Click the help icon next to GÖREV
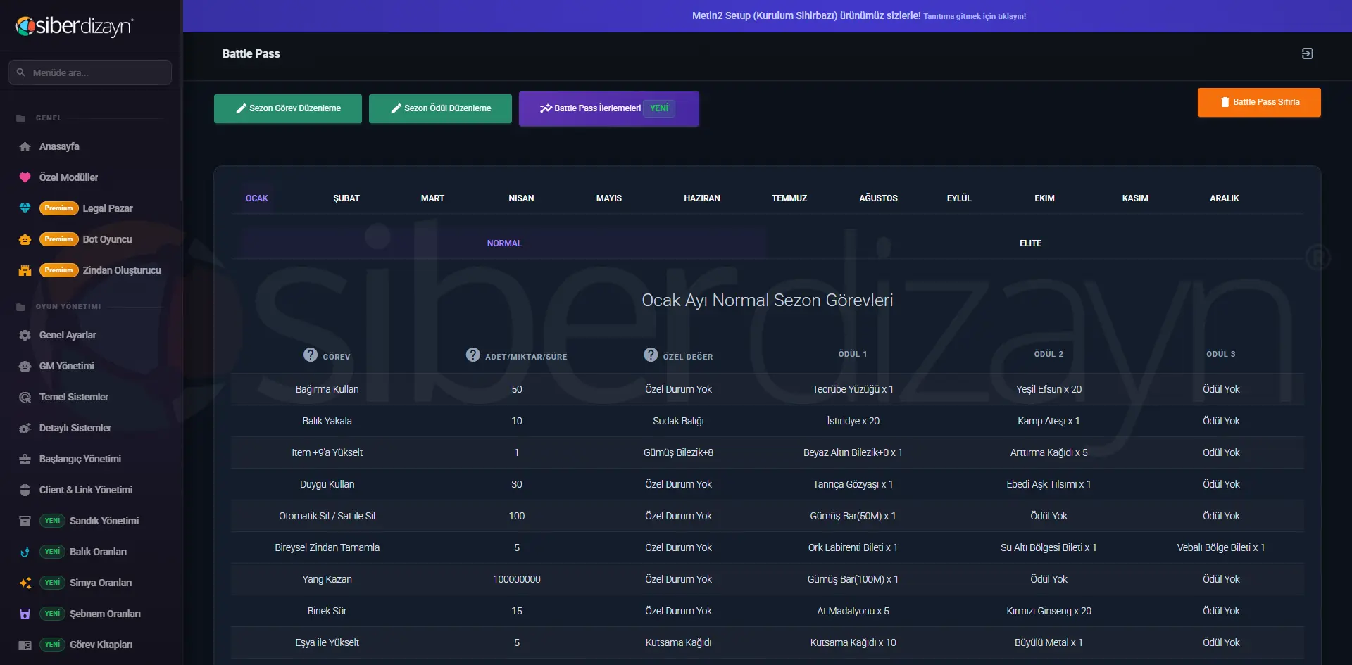The height and width of the screenshot is (665, 1352). 311,355
